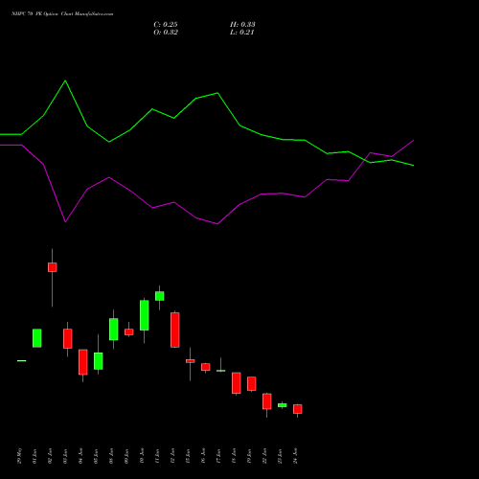Click the 04 Jun date label
Image resolution: width=479 pixels, height=479 pixels.
[80, 456]
